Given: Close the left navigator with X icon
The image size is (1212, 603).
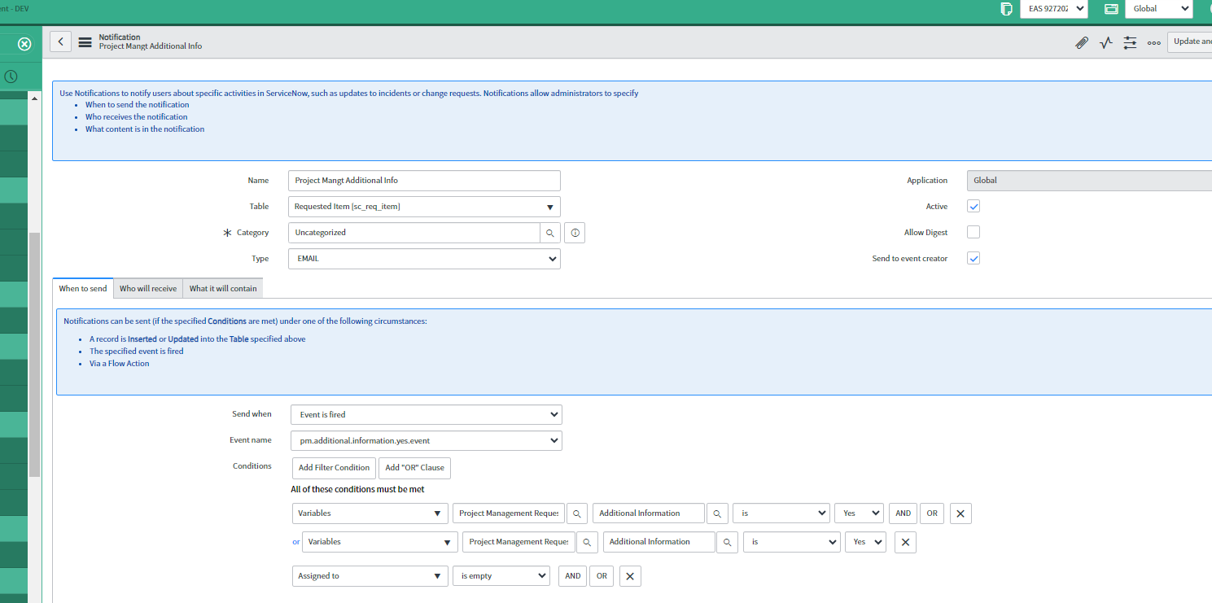Looking at the screenshot, I should pos(24,44).
